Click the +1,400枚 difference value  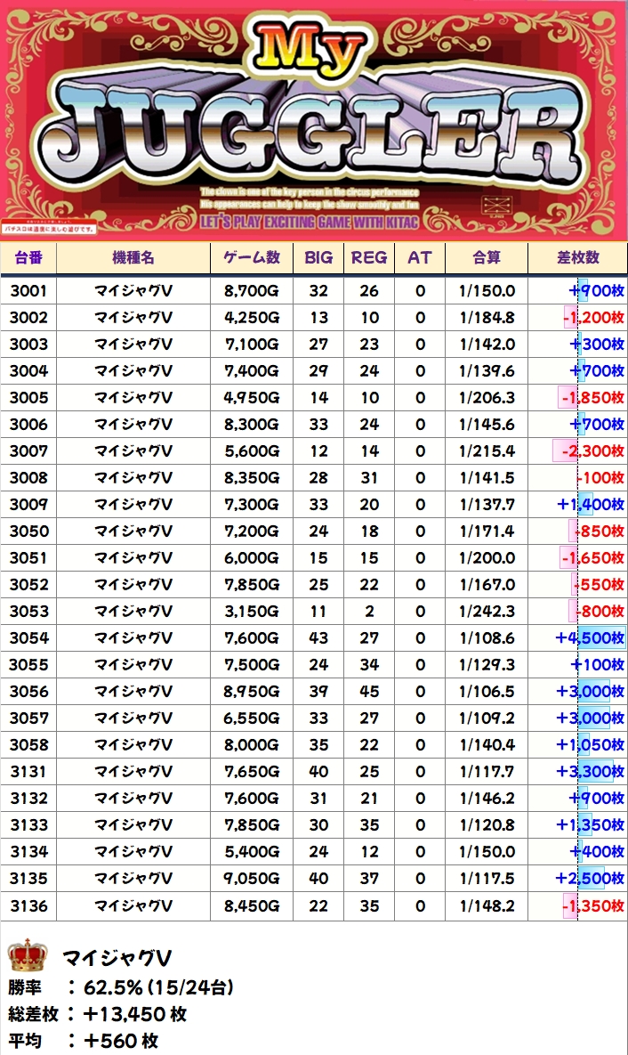click(591, 505)
